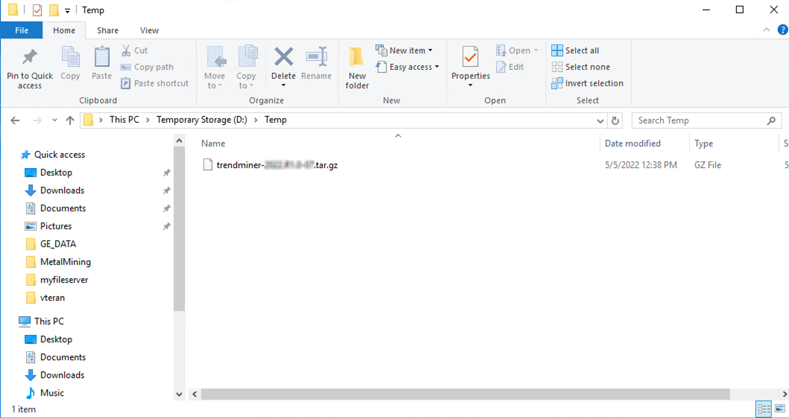Expand address bar history dropdown

pyautogui.click(x=600, y=120)
